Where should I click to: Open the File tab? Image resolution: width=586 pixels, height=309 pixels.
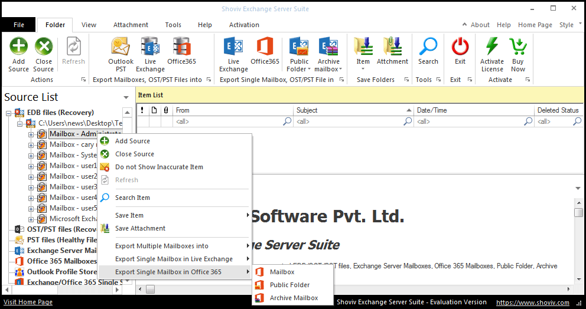tap(19, 25)
